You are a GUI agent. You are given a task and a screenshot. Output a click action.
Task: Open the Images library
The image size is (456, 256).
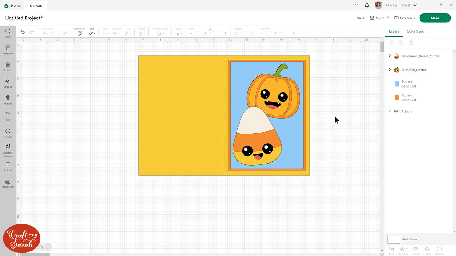coord(8,99)
